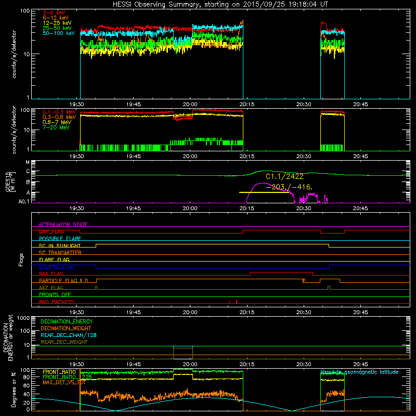This screenshot has height=416, width=416.
Task: Click the SC_TRANSMITTER flag label
Action: tap(60, 253)
